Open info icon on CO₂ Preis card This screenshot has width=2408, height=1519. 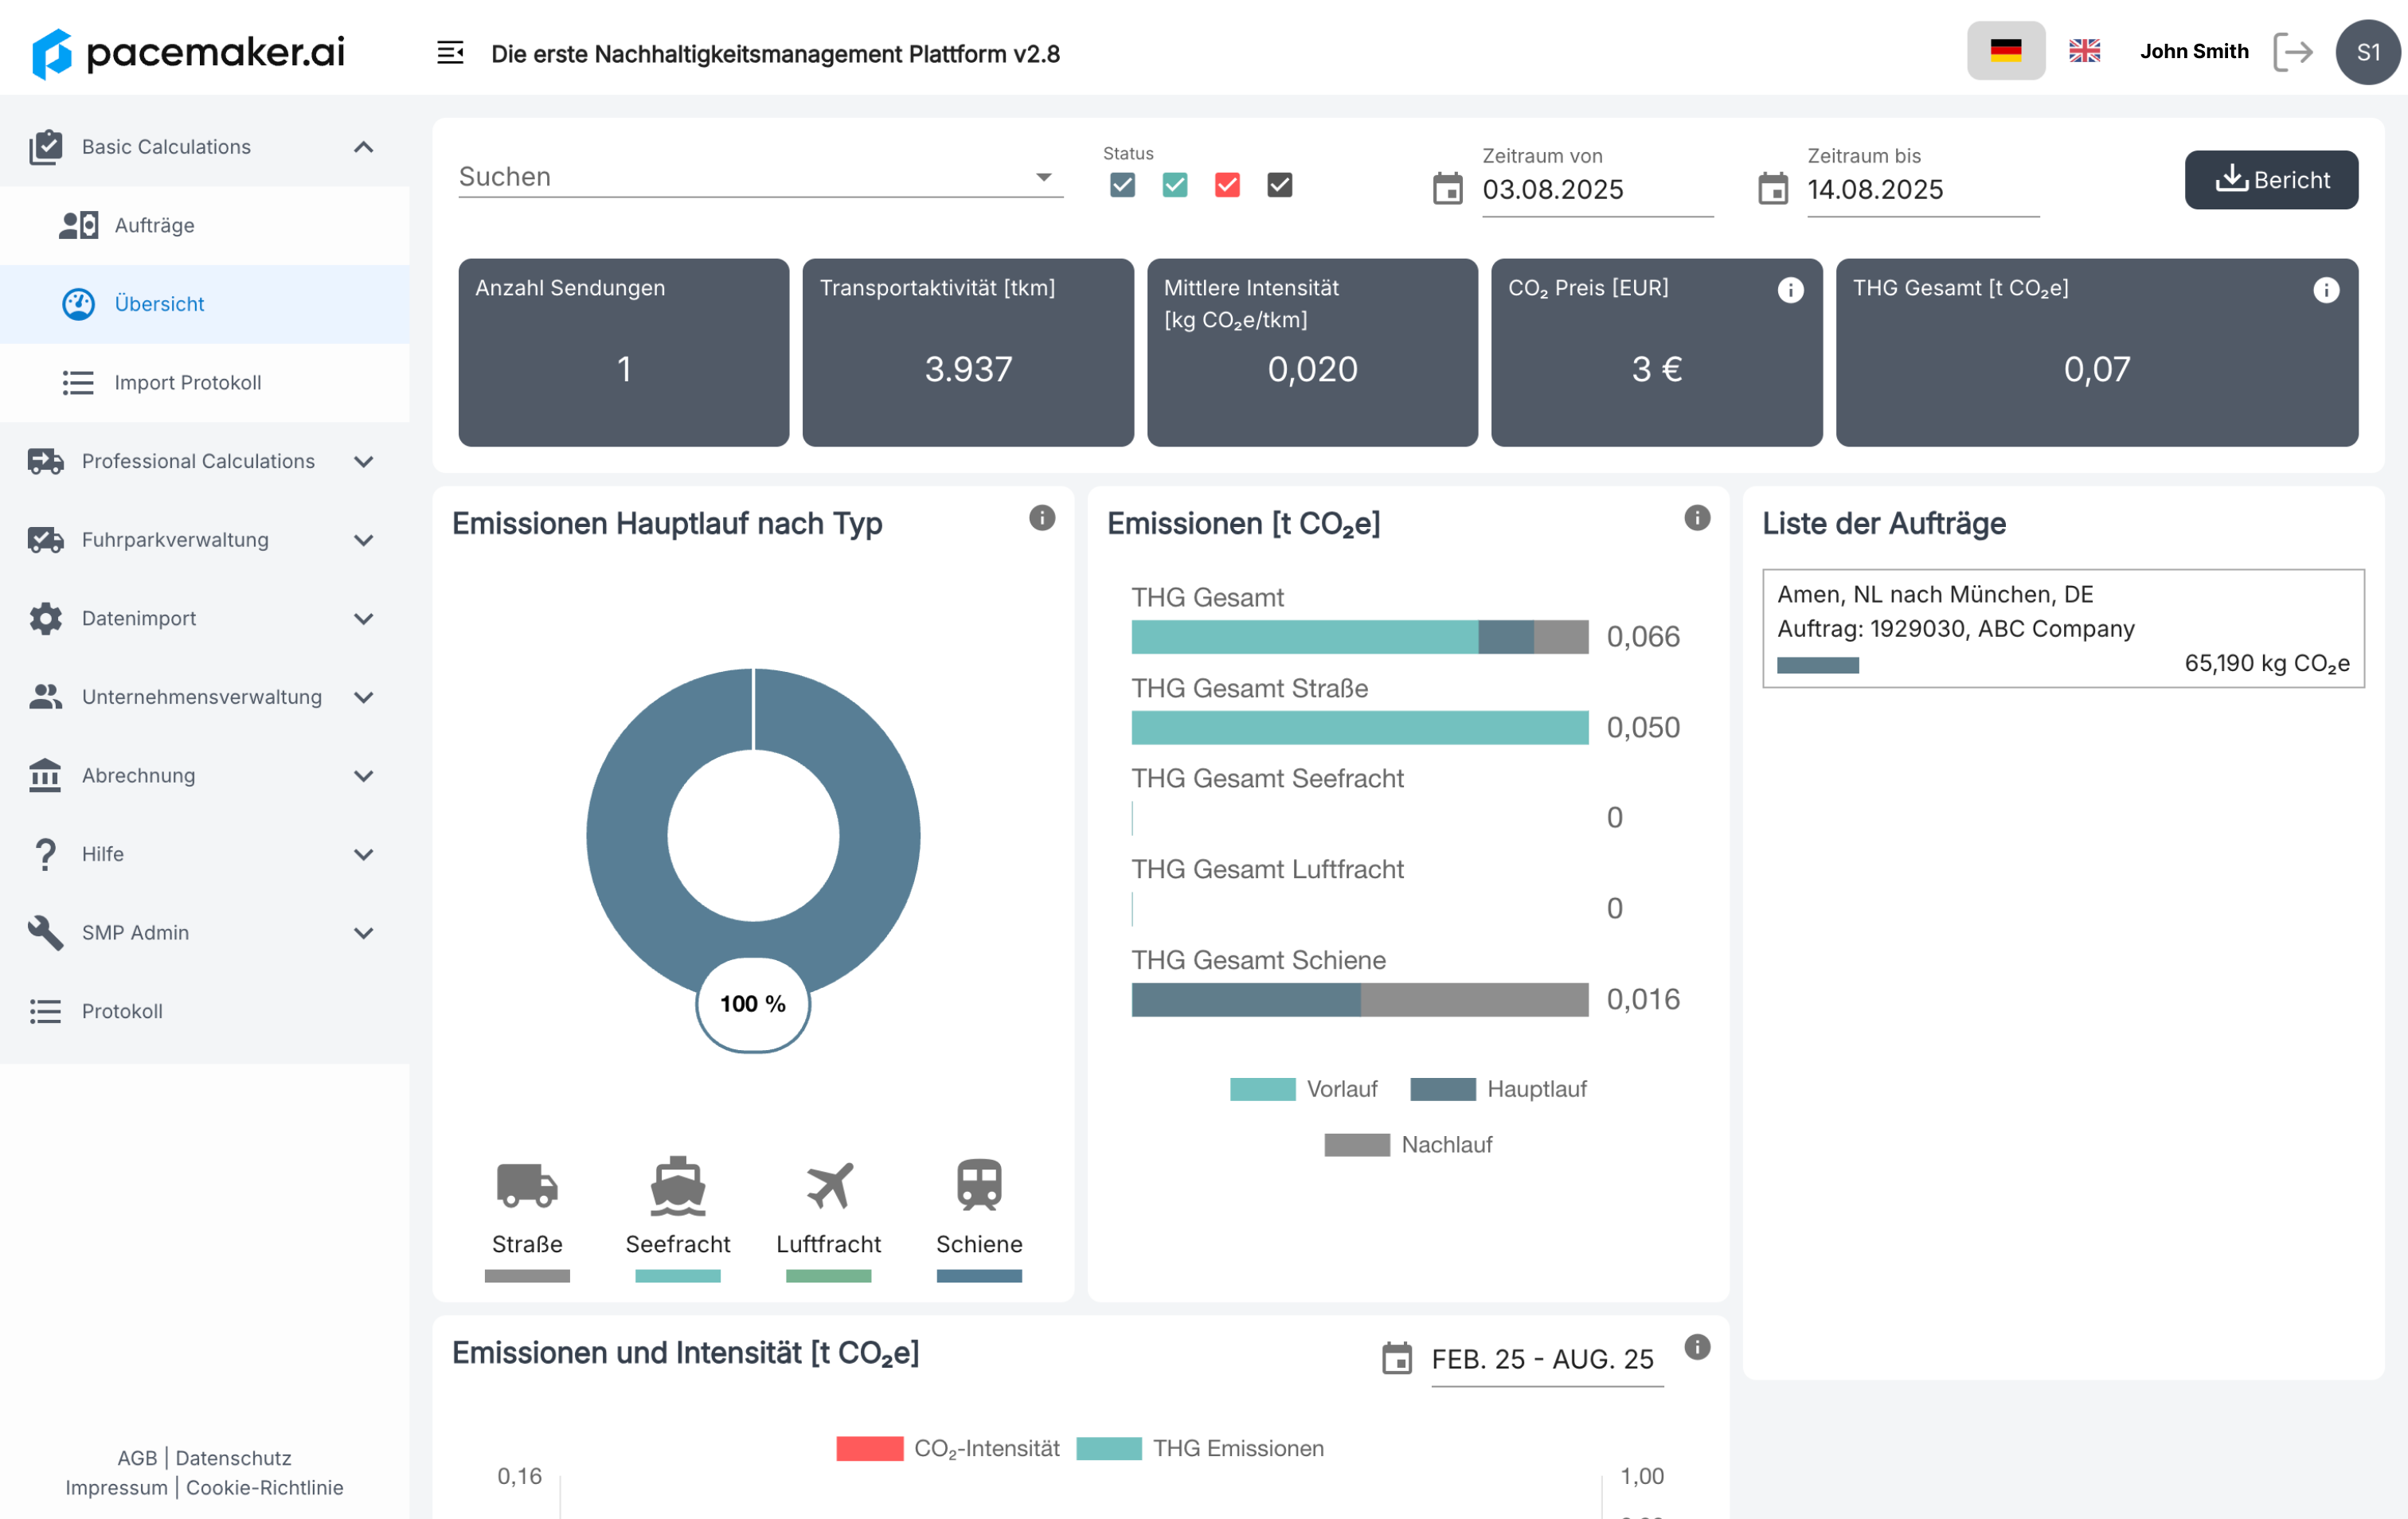pos(1790,290)
